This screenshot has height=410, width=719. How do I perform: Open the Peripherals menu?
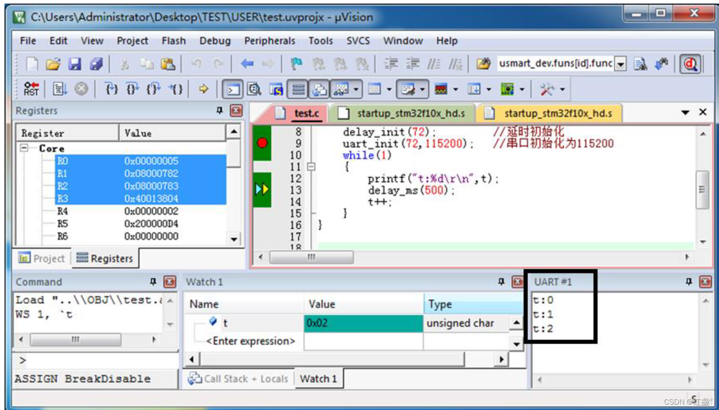[270, 41]
